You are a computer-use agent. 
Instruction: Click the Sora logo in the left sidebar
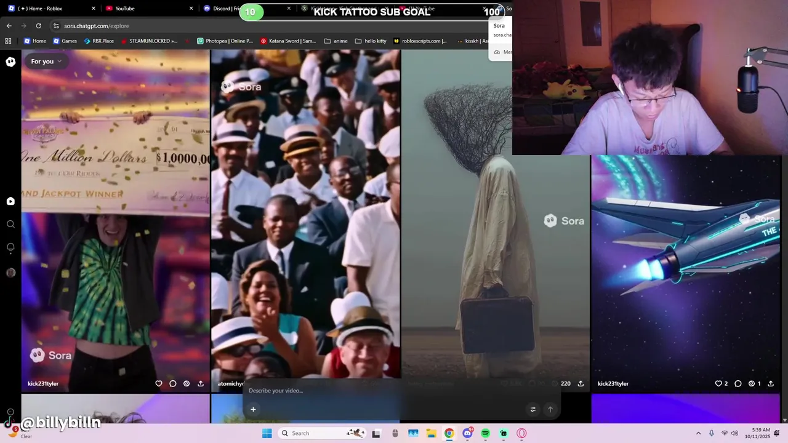point(10,62)
